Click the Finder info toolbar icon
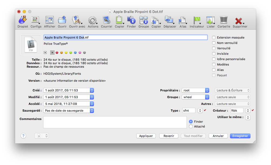271x165 pixels. click(131, 20)
